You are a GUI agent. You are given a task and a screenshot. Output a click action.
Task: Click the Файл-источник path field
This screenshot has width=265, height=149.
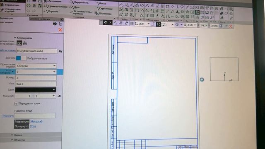click(37, 51)
